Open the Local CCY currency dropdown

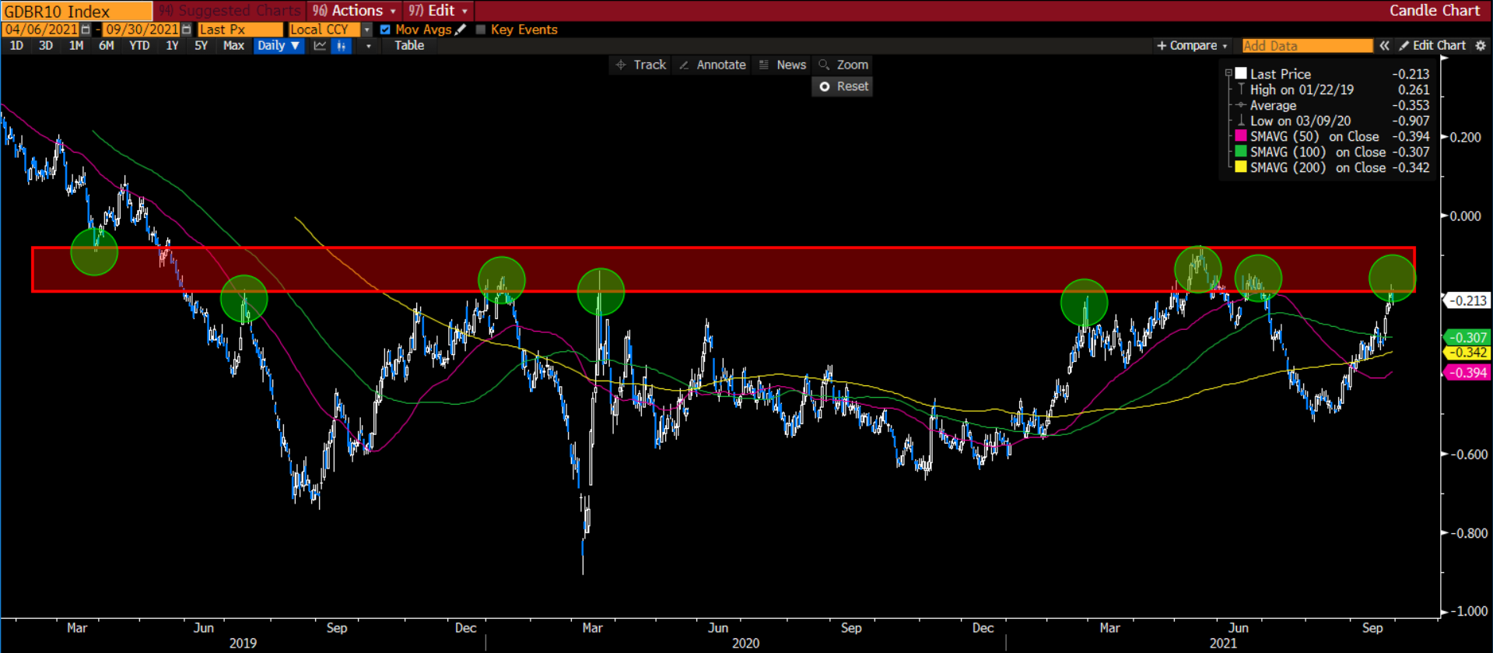tap(367, 30)
